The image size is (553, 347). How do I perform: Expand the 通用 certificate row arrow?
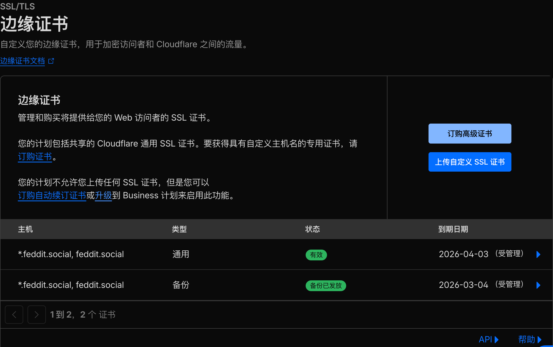pos(538,254)
